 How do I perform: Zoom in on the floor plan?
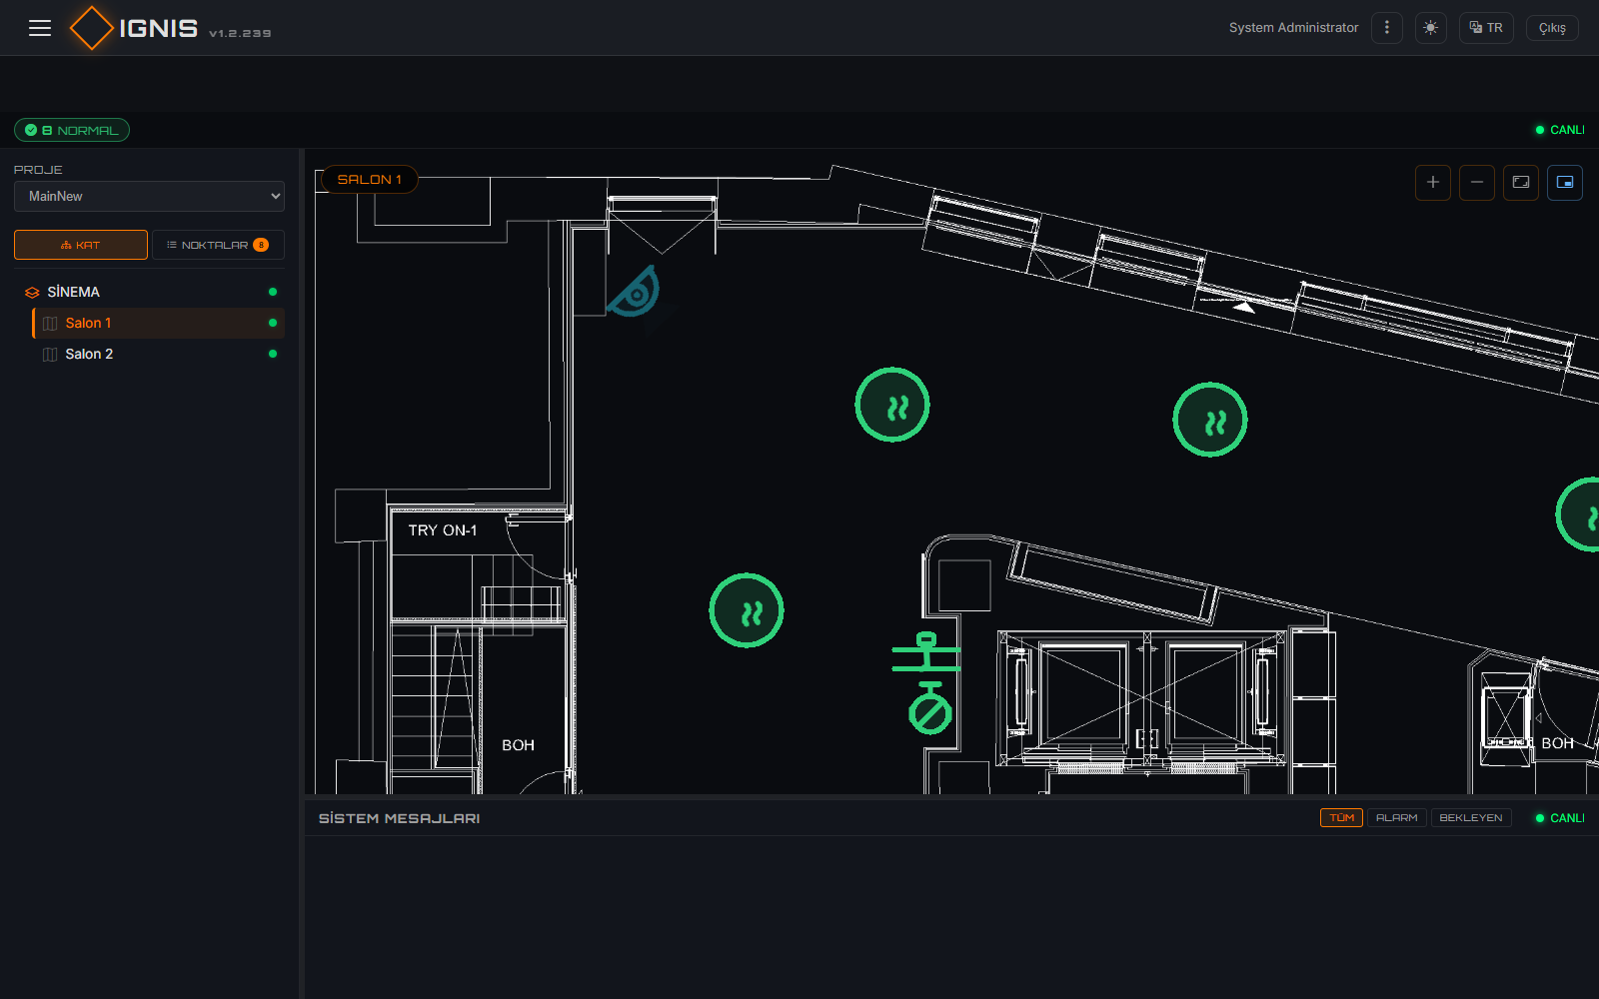click(1433, 182)
